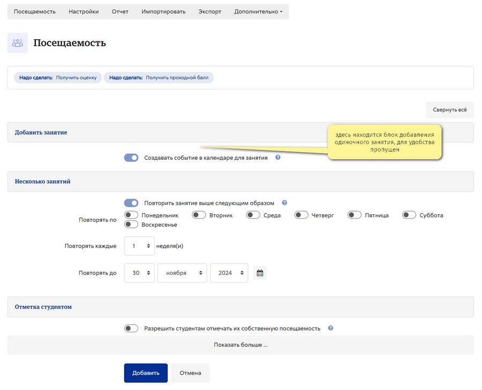Open the calendar date picker icon

click(260, 273)
